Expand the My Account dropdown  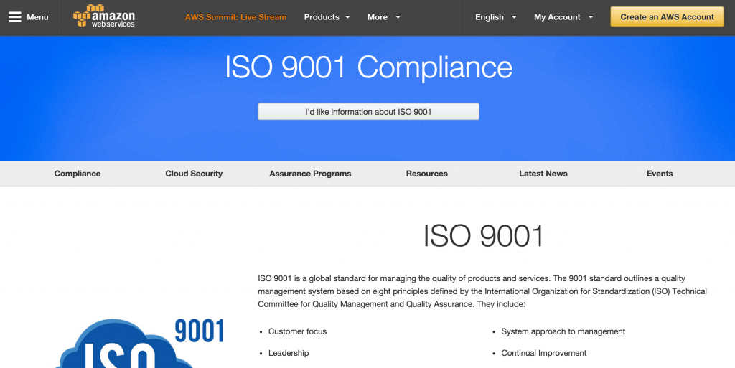pyautogui.click(x=563, y=16)
